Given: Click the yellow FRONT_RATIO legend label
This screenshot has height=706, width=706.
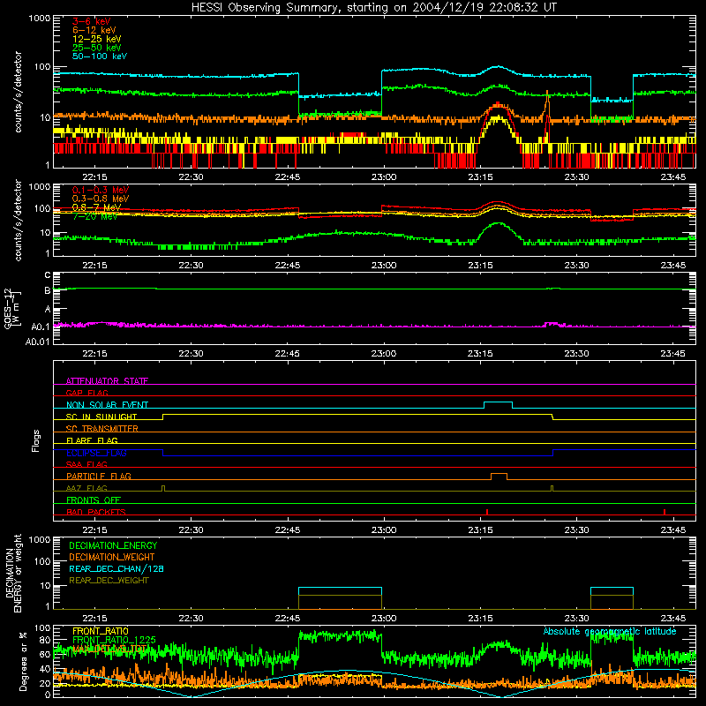Looking at the screenshot, I should 101,631.
